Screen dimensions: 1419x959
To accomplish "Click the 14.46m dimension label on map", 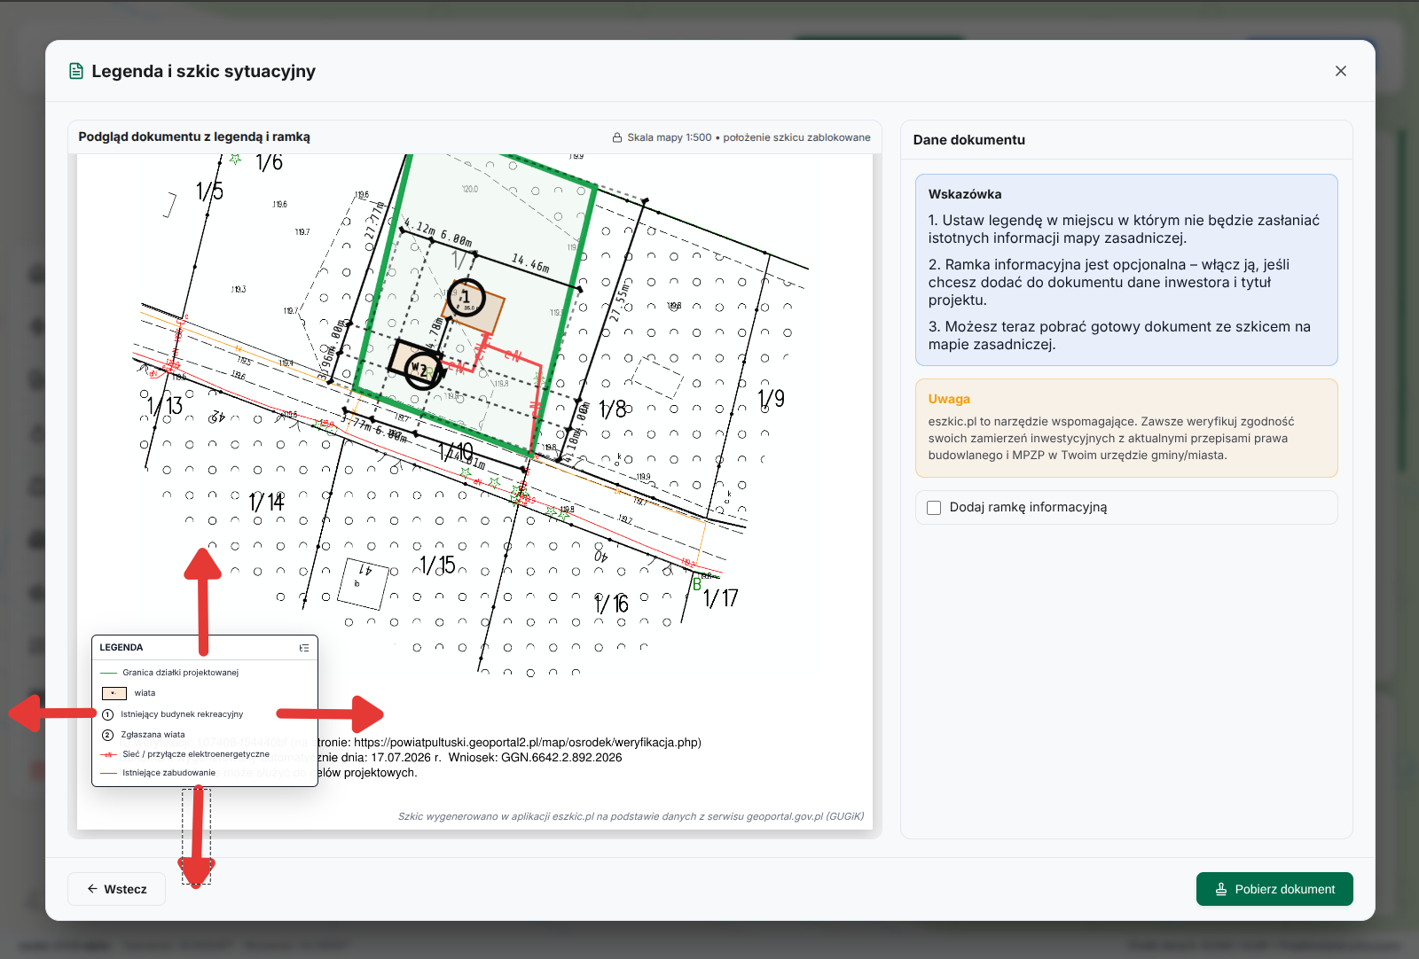I will [530, 262].
